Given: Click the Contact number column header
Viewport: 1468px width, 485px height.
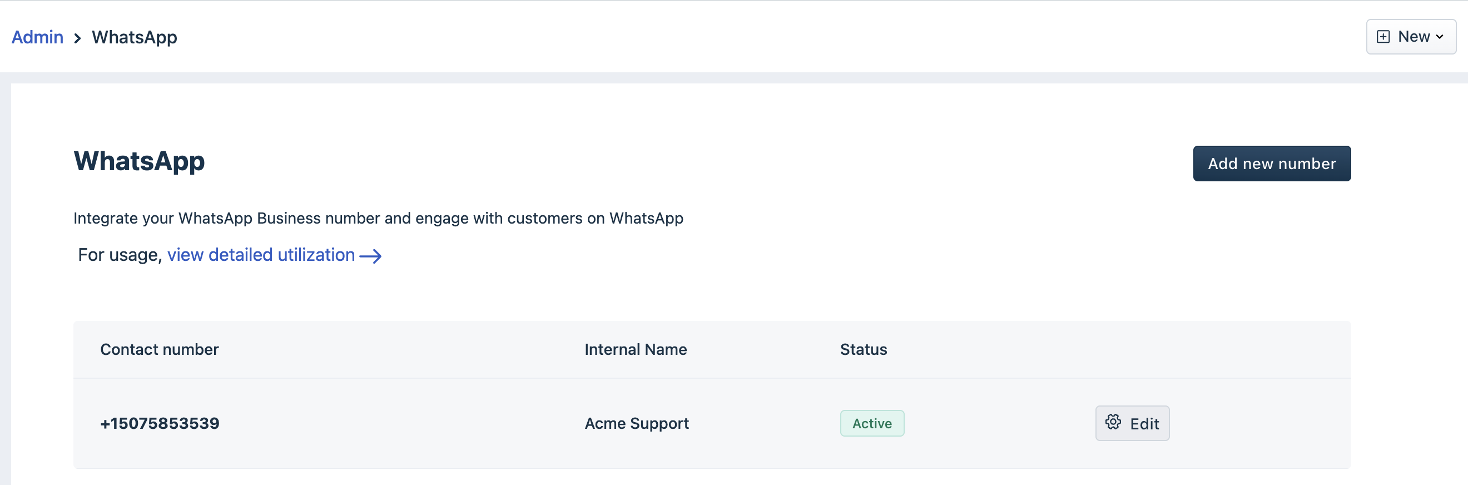Looking at the screenshot, I should coord(160,349).
